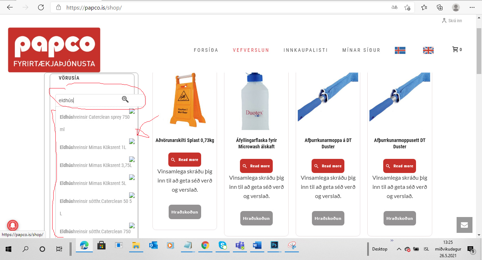The image size is (482, 260).
Task: Open product title Áfyllingarflaska fyrir Microwash álskaft
Action: click(256, 143)
